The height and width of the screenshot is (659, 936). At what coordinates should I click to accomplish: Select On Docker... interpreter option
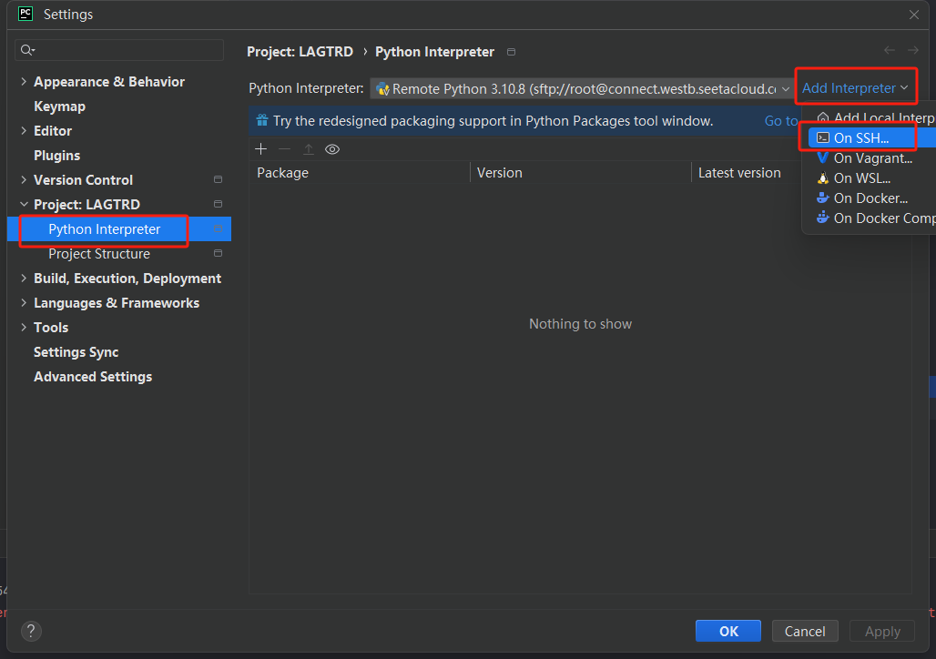click(870, 198)
